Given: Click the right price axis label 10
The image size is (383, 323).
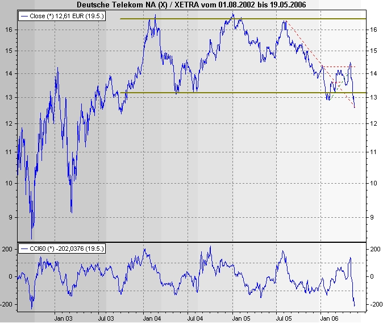Looking at the screenshot, I should pos(373,183).
